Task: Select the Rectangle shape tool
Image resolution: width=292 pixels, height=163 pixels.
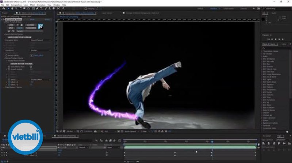Action: point(33,8)
